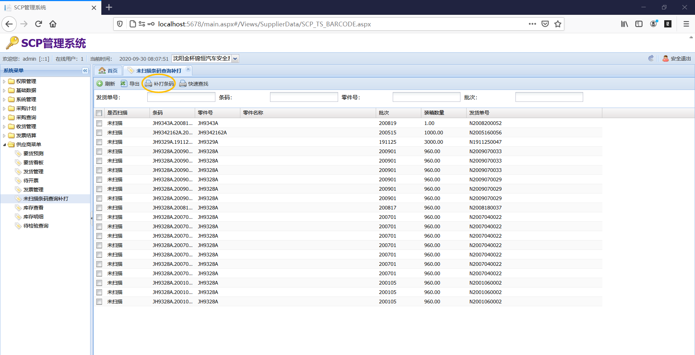Open the 沈阳金杯锦恒汽车安全 company dropdown
Image resolution: width=695 pixels, height=355 pixels.
pos(235,59)
